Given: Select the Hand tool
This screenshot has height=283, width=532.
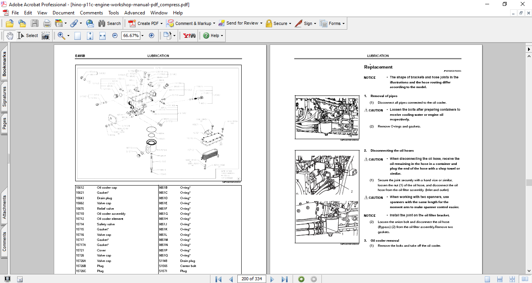Looking at the screenshot, I should (x=9, y=35).
